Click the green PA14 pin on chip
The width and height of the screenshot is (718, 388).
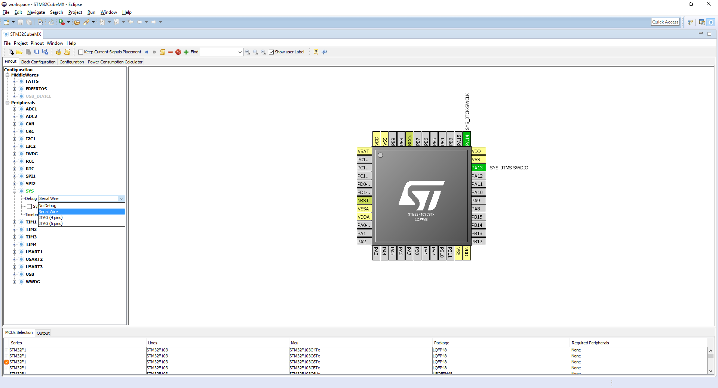(x=467, y=139)
